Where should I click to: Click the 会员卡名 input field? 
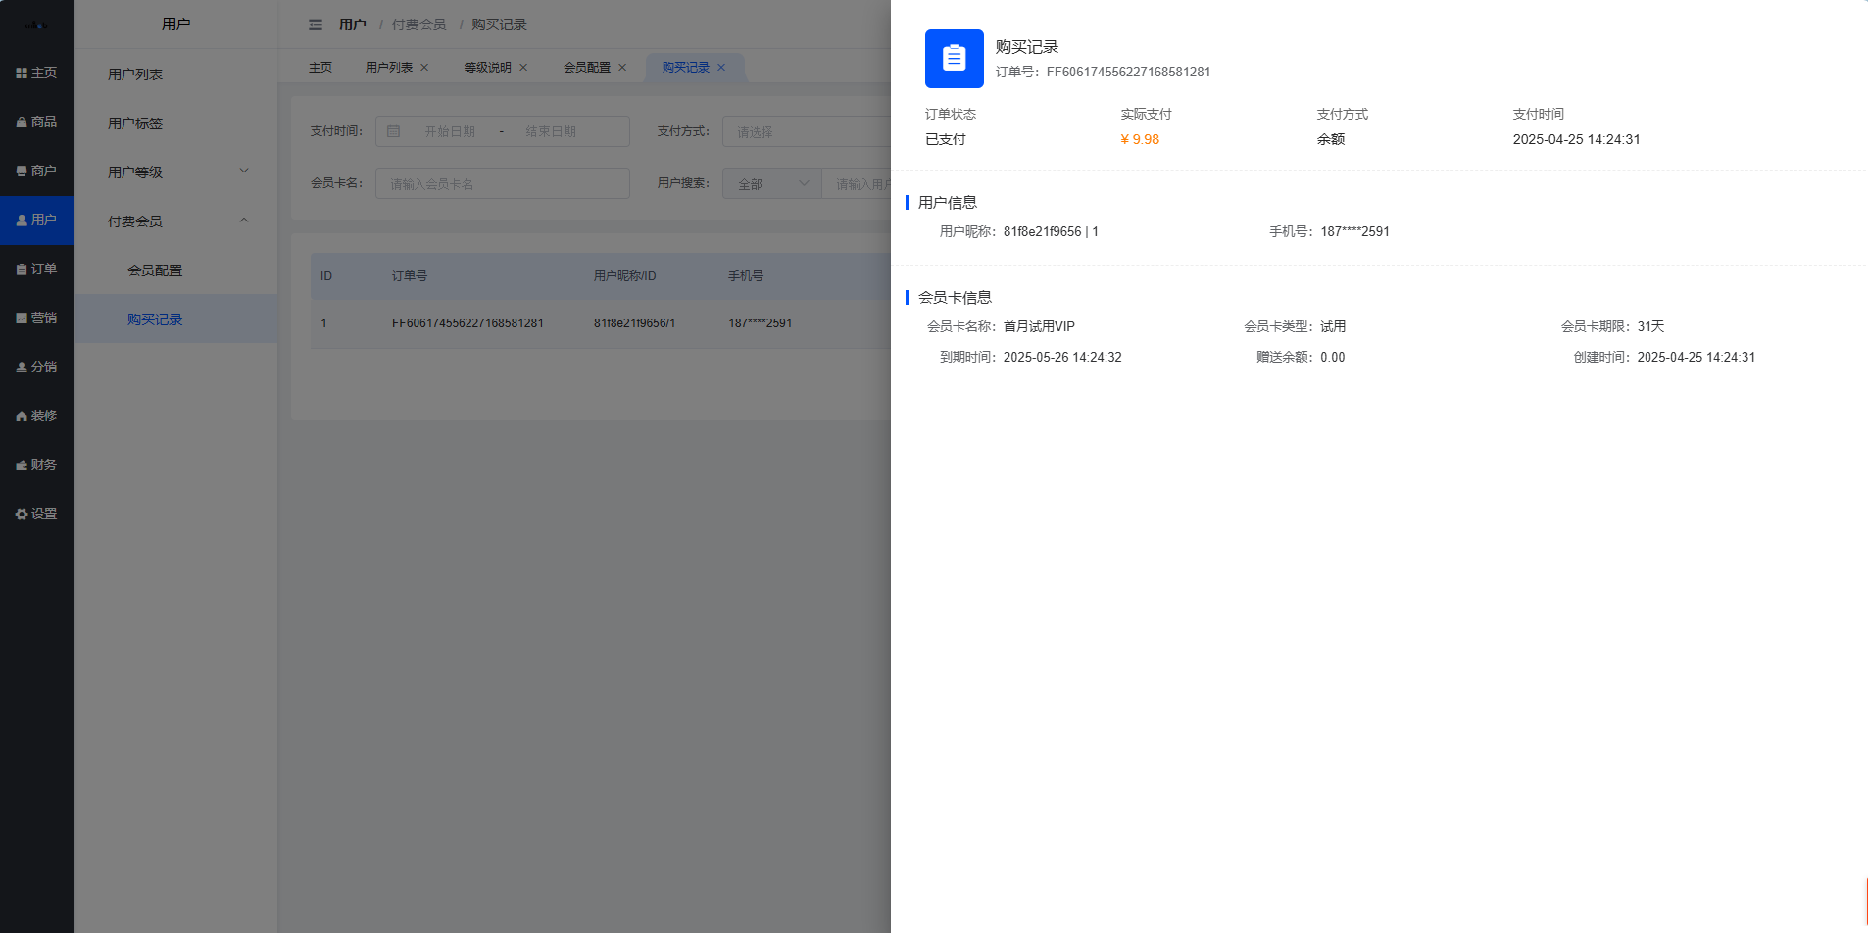(503, 182)
